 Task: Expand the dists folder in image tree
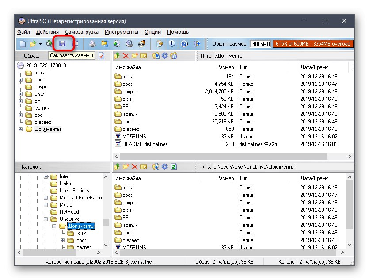click(21, 94)
